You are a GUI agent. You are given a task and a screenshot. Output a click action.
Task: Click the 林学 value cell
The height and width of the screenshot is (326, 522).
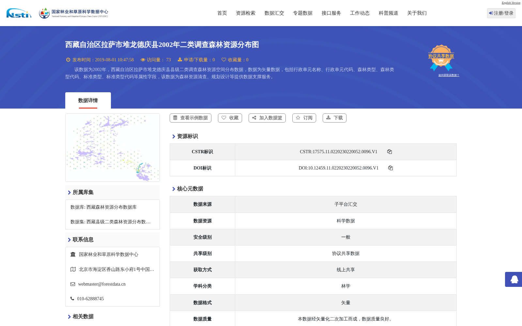pos(346,286)
